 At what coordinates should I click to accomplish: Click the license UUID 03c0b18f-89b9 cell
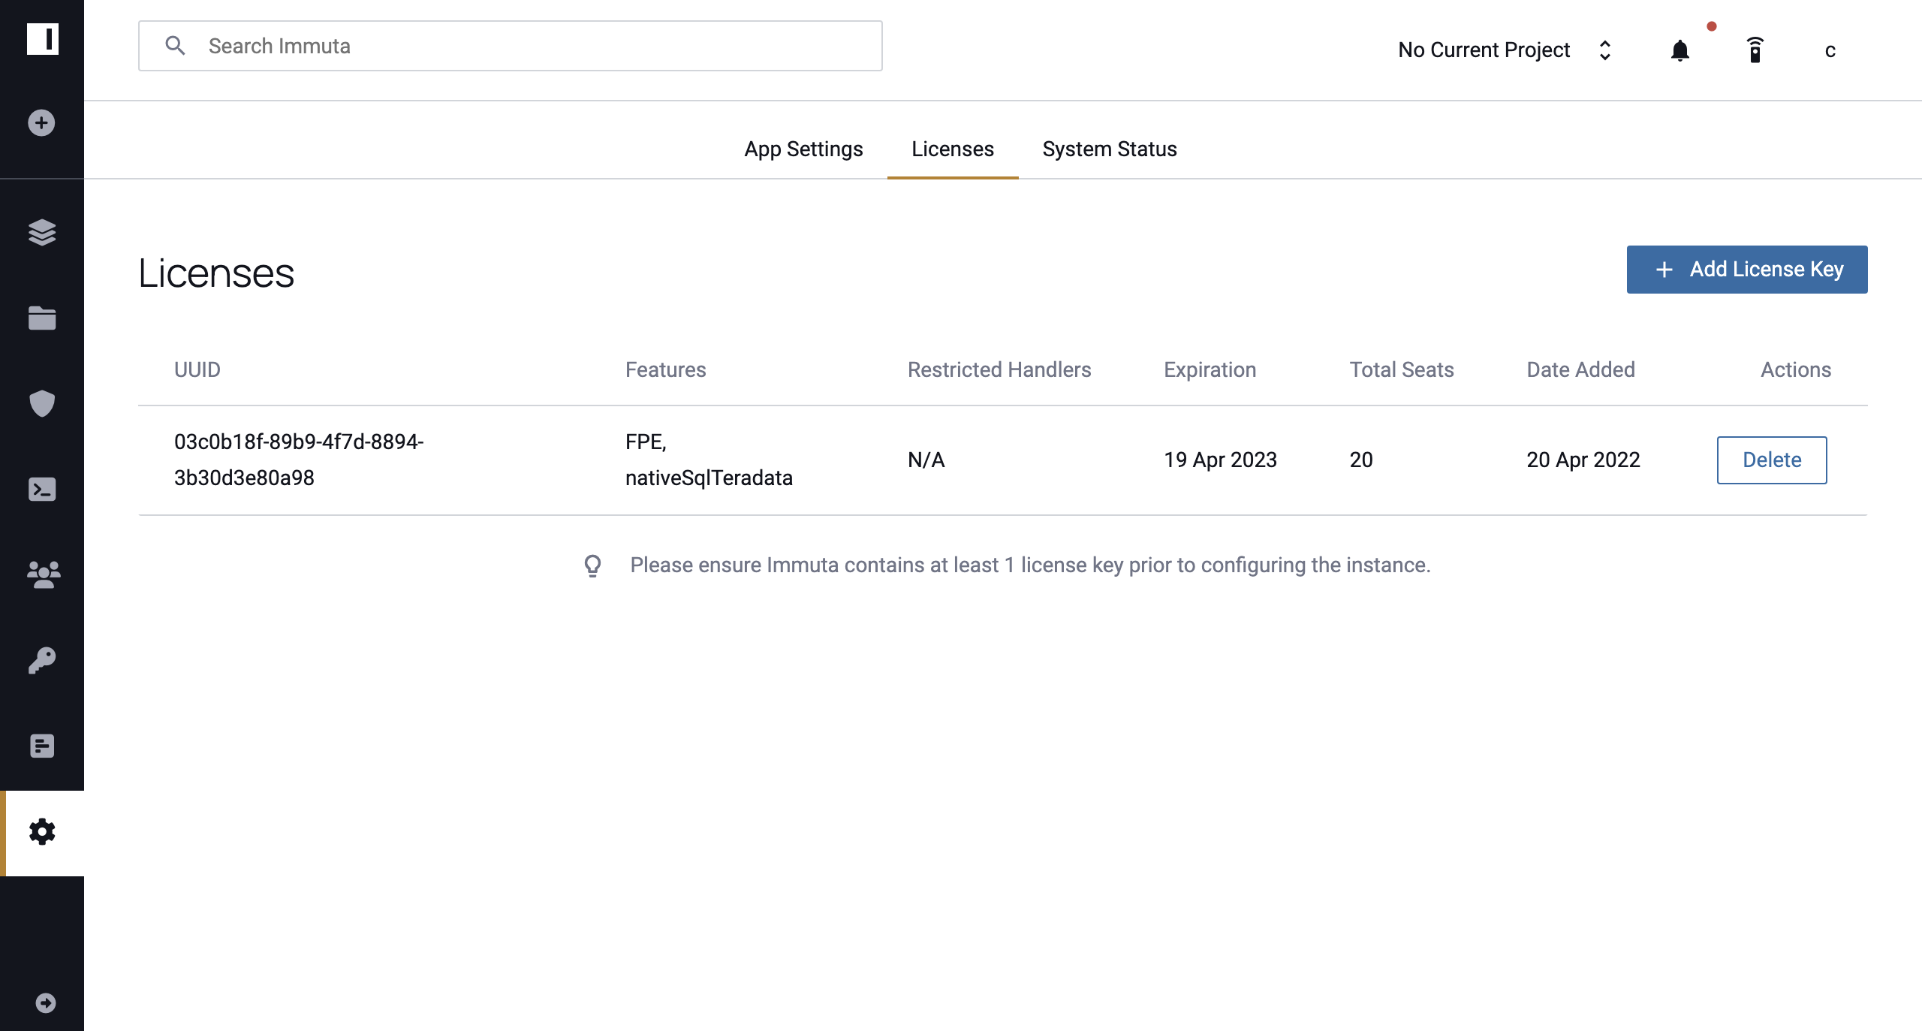pyautogui.click(x=299, y=460)
